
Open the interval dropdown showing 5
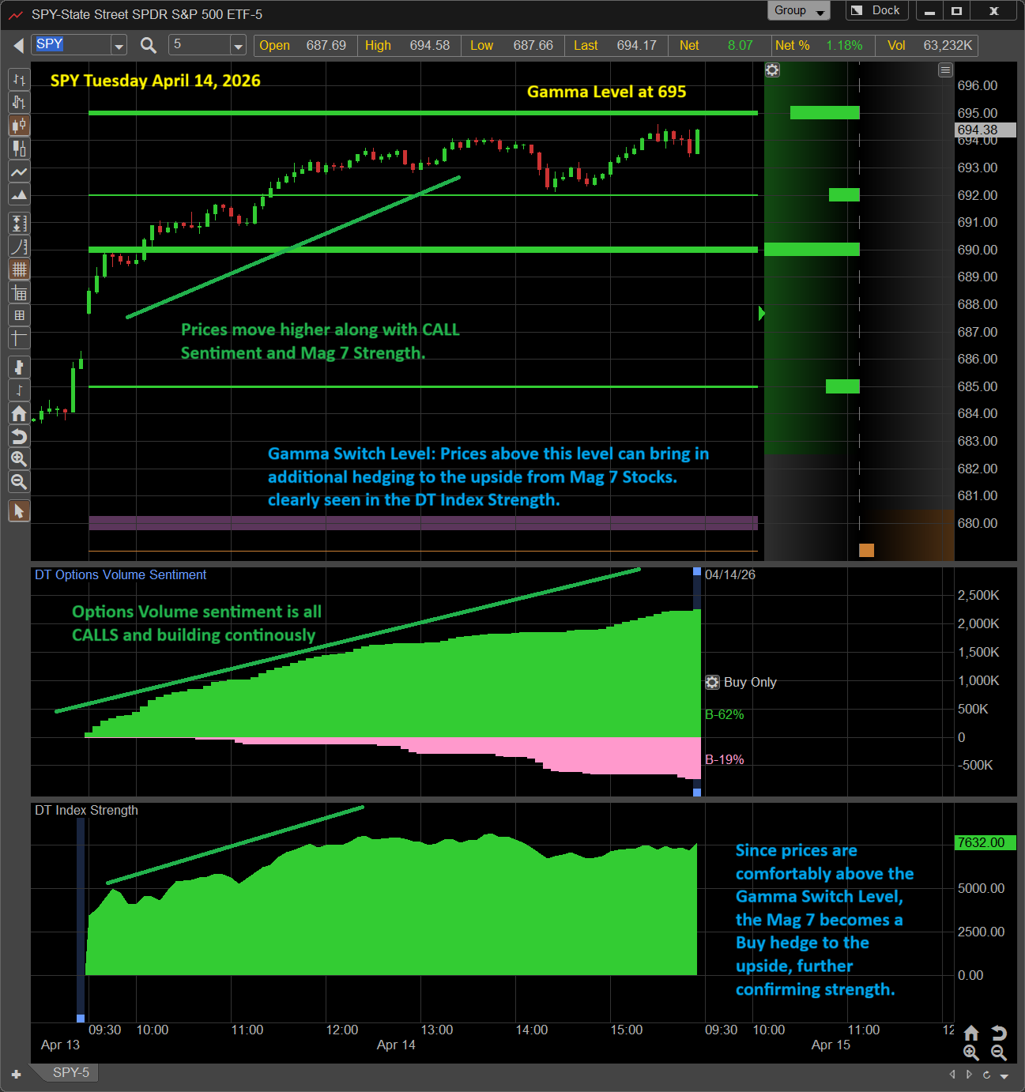(238, 46)
